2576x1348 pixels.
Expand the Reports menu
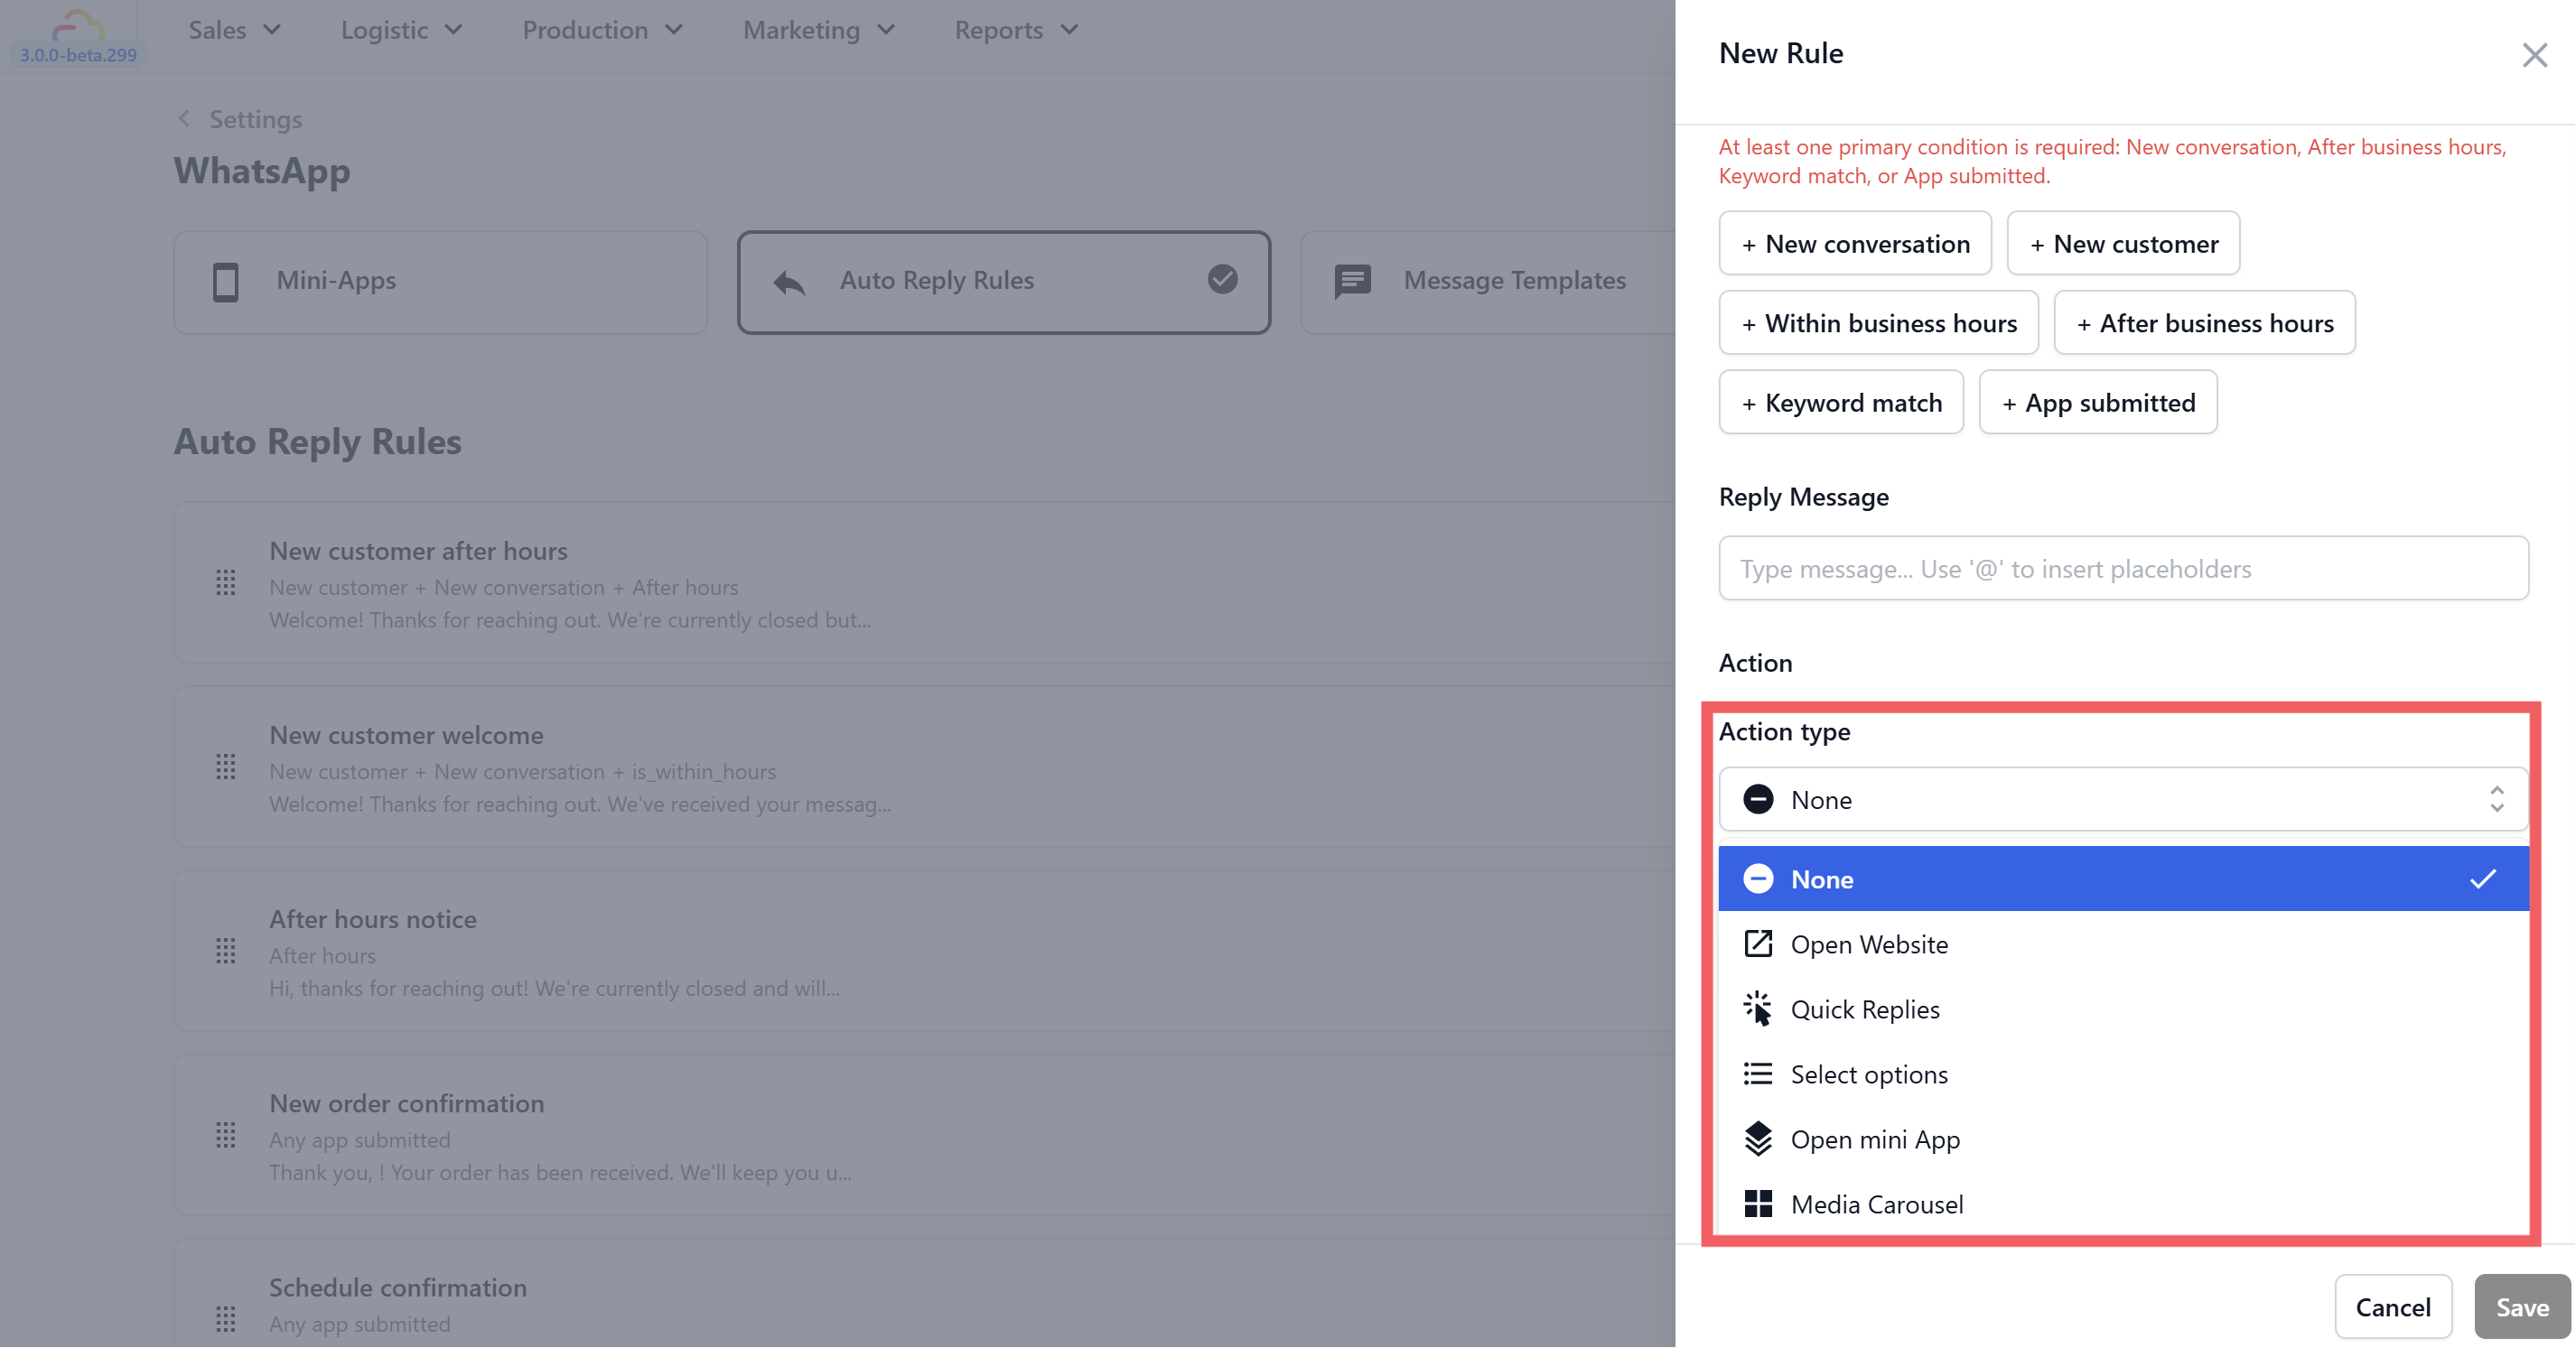coord(1015,30)
